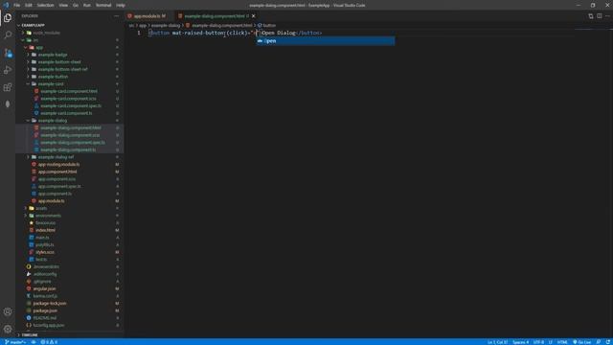
Task: Open the Manage gear icon
Action: coord(8,329)
